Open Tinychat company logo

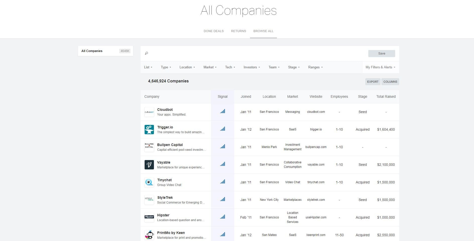[x=149, y=182]
